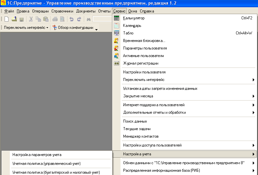The image size is (258, 175).
Task: Expand Распределенная информационная база (РИБ) submenu
Action: [184, 170]
